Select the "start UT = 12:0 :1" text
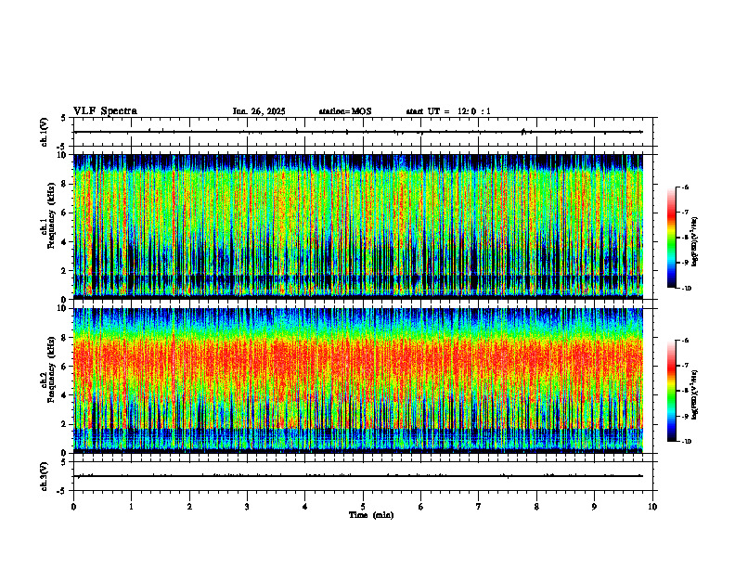The width and height of the screenshot is (735, 568). (x=448, y=111)
